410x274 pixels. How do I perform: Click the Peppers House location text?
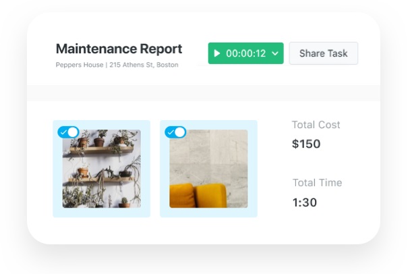(x=80, y=65)
